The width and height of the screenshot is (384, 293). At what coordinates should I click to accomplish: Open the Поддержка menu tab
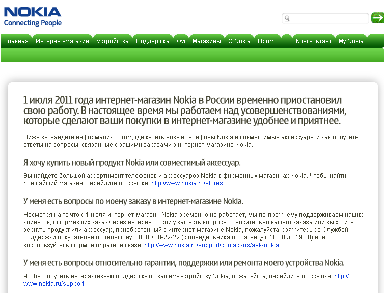pyautogui.click(x=153, y=41)
